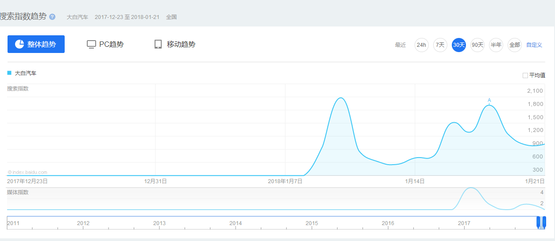
Task: Click the right handle of the timeline slider
Action: coord(544,222)
